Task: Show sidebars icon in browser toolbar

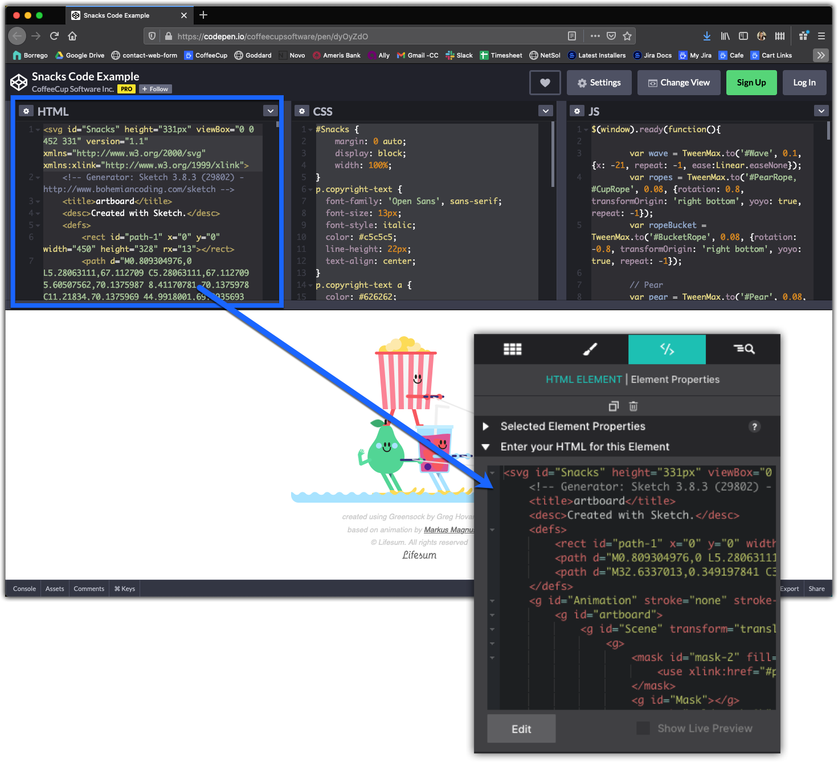Action: [x=743, y=36]
